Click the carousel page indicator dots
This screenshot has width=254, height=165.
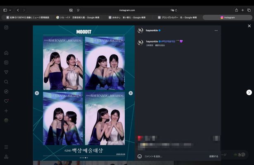click(84, 158)
